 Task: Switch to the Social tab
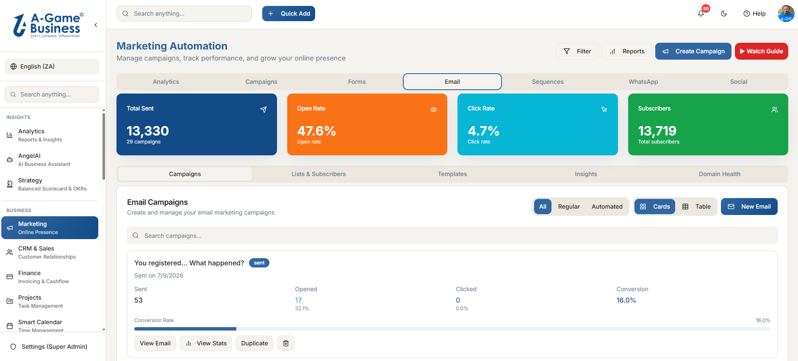click(739, 82)
